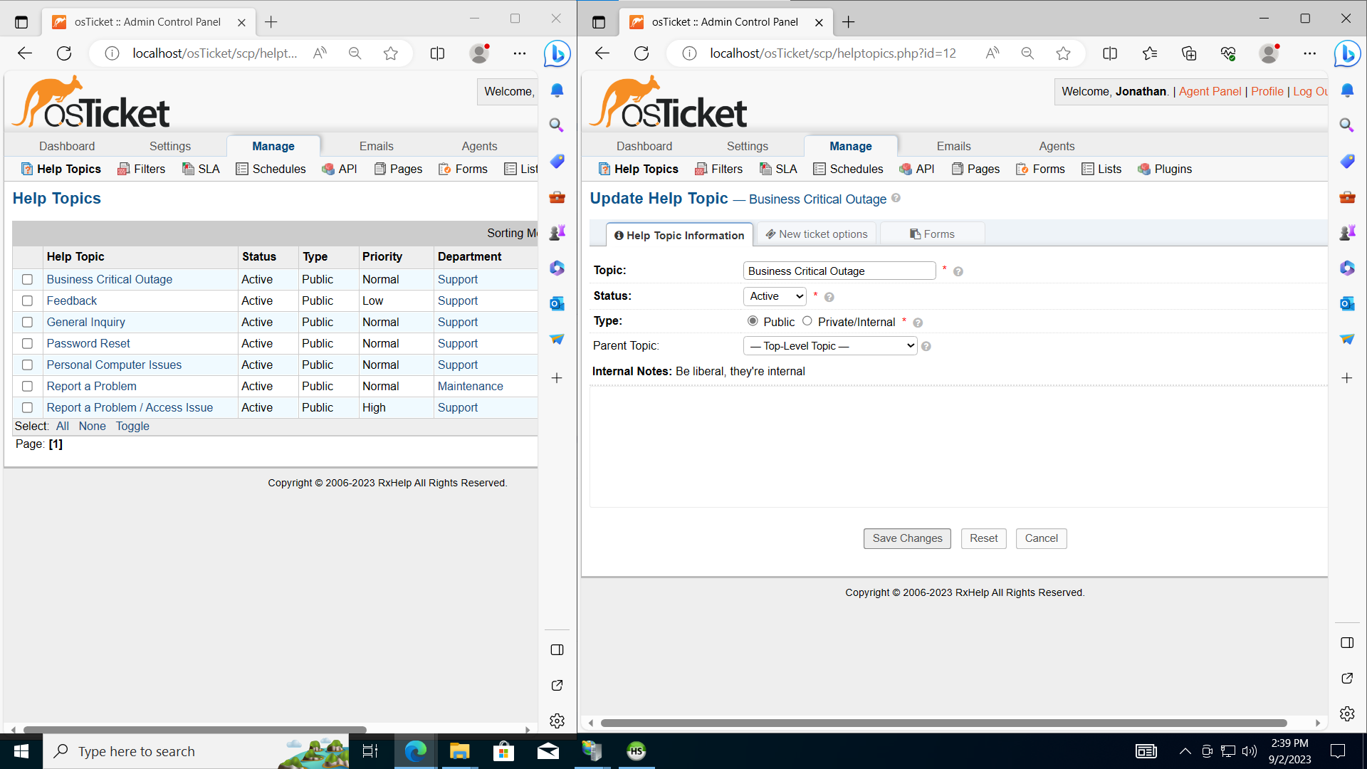The image size is (1367, 769).
Task: Open Help Topics via its toolbar icon
Action: pos(604,169)
